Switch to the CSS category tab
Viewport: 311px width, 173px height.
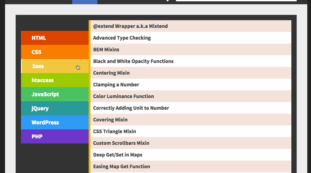(55, 52)
